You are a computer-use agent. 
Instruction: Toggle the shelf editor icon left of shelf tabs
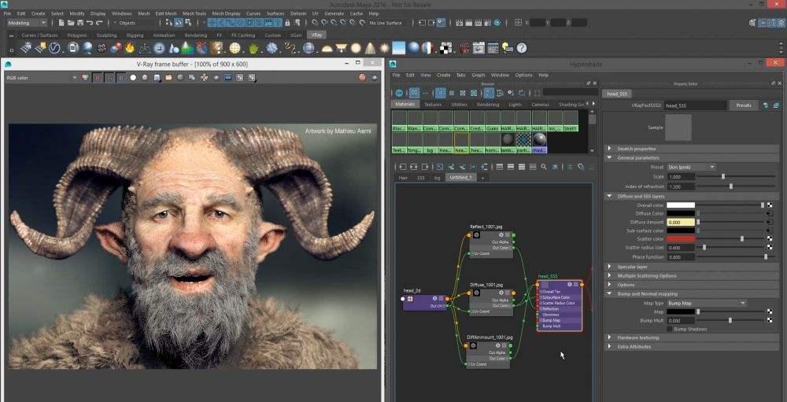coord(12,35)
